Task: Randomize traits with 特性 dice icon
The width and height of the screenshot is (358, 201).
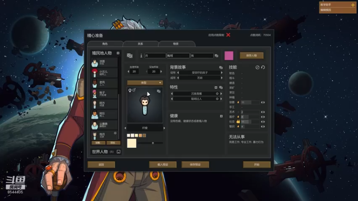Action: click(x=221, y=88)
